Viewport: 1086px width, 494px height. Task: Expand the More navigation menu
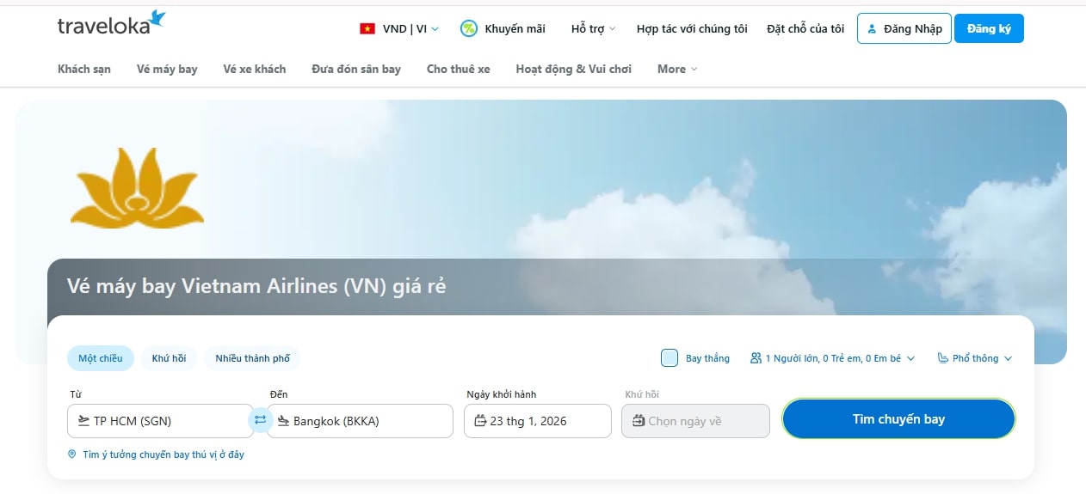[x=677, y=69]
